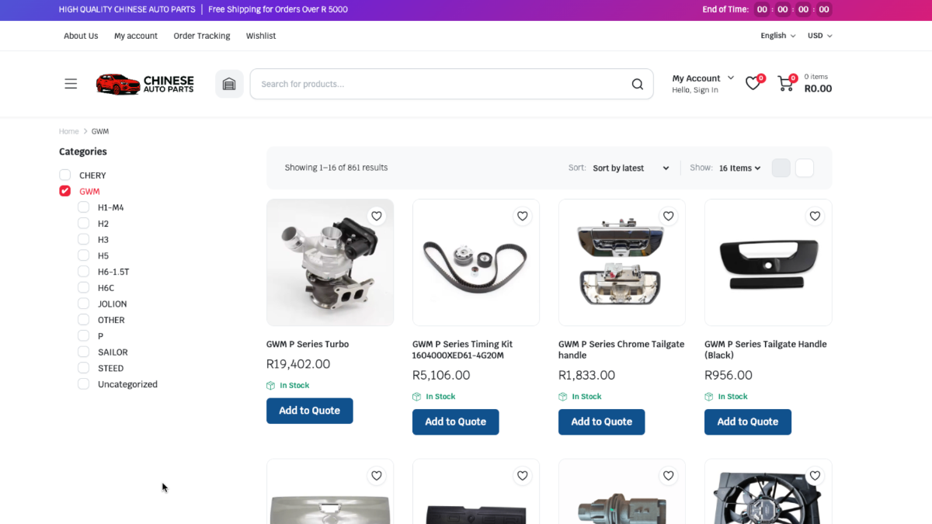
Task: Expand the USD currency selector
Action: 819,35
